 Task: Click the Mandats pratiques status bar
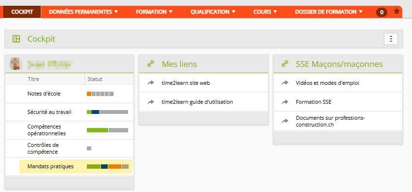pyautogui.click(x=108, y=166)
